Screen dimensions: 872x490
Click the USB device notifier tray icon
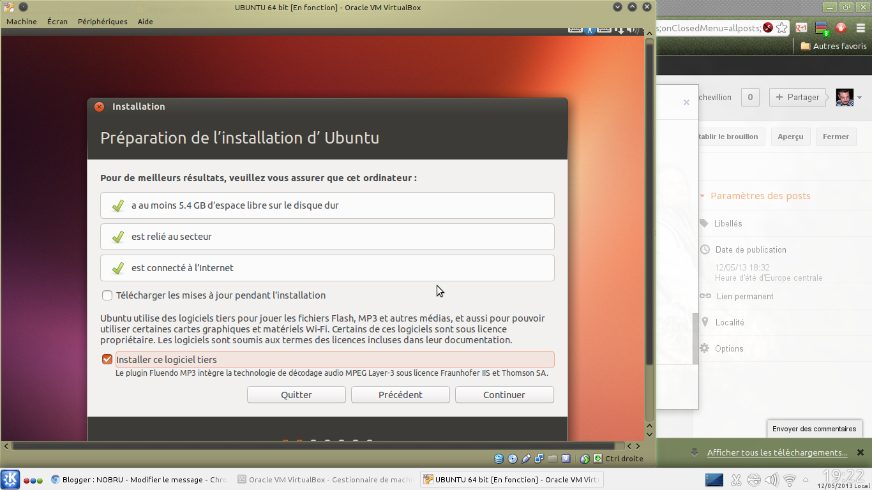(754, 480)
